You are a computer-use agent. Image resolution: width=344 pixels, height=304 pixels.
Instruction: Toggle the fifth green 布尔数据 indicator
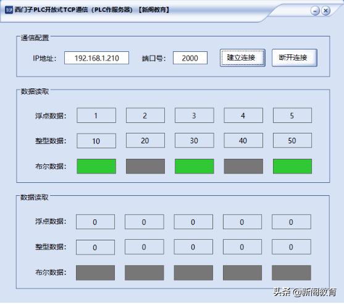[292, 166]
